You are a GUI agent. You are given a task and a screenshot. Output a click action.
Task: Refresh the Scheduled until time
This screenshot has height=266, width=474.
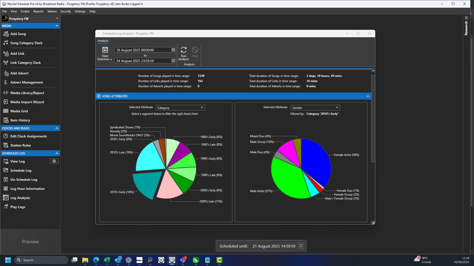coord(301,246)
